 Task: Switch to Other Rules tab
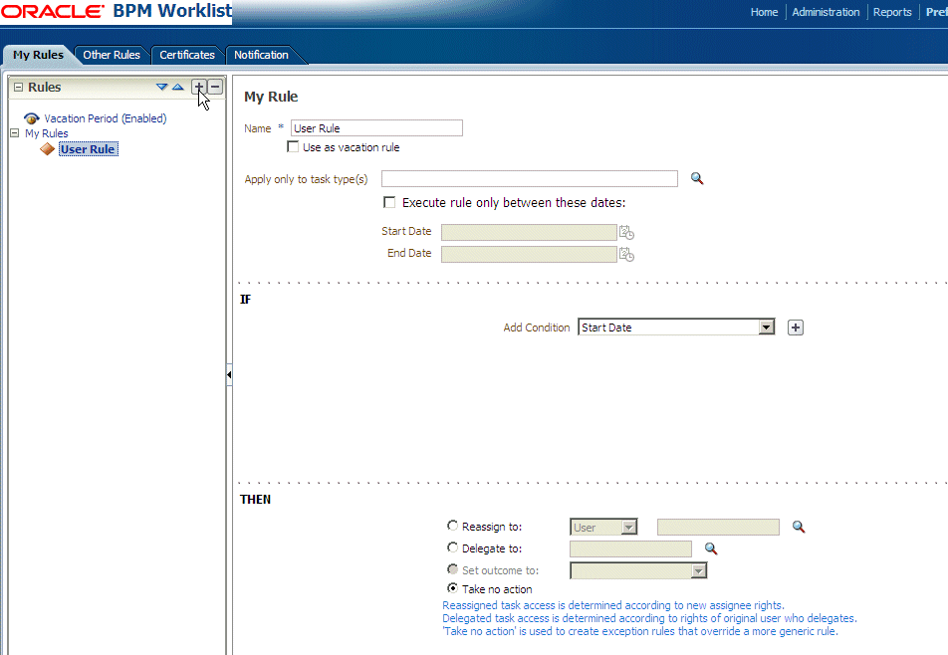112,55
